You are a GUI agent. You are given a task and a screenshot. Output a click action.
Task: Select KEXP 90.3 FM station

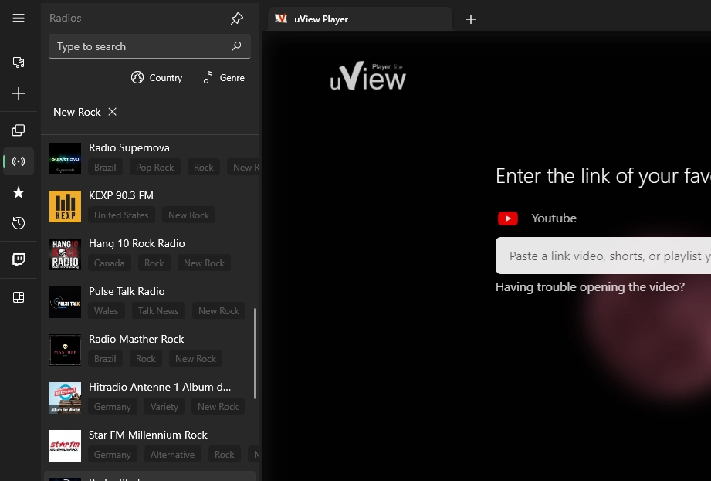coord(150,206)
